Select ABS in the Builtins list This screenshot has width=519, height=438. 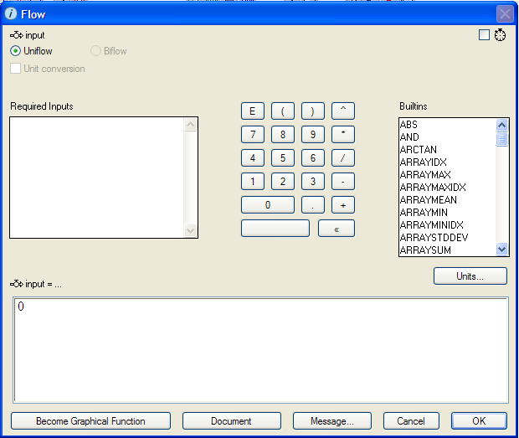pos(409,125)
